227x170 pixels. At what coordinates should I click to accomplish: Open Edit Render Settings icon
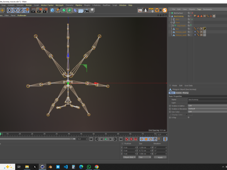[x=45, y=10]
